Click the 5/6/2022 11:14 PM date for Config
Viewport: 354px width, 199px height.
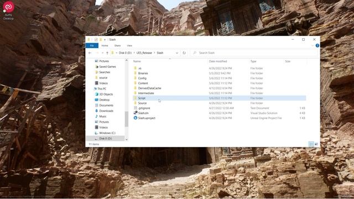(x=220, y=78)
